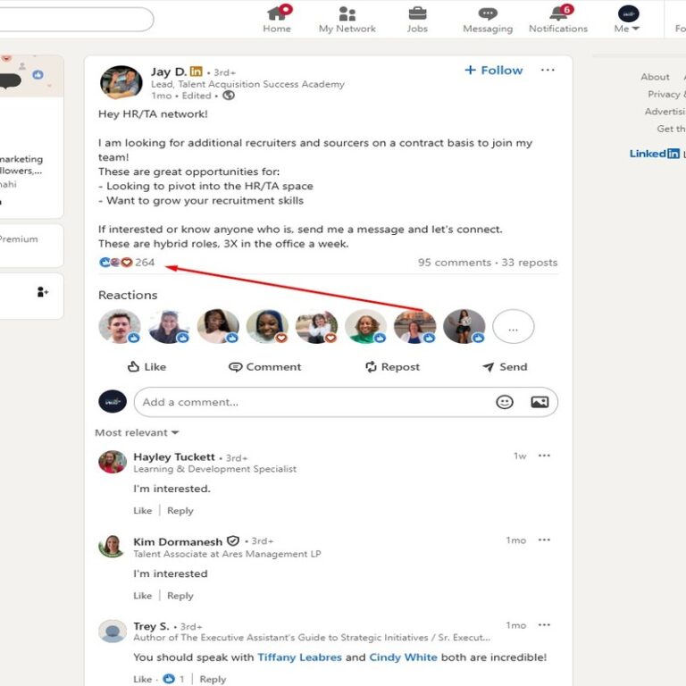Open the Most relevant sort dropdown
The height and width of the screenshot is (686, 686).
pyautogui.click(x=137, y=432)
